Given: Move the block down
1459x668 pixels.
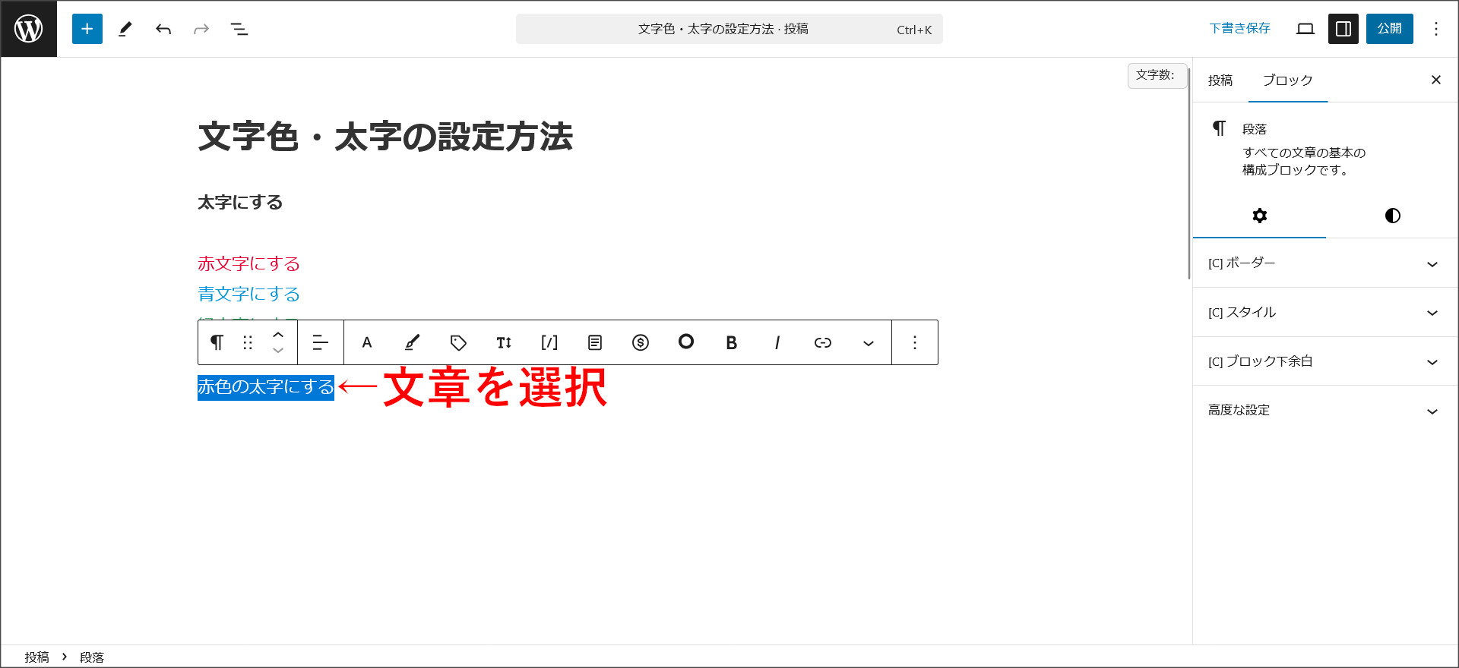Looking at the screenshot, I should [x=278, y=351].
